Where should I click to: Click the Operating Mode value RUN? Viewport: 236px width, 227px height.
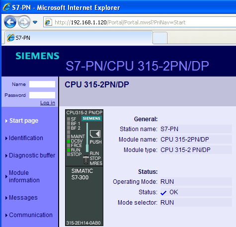pyautogui.click(x=167, y=182)
